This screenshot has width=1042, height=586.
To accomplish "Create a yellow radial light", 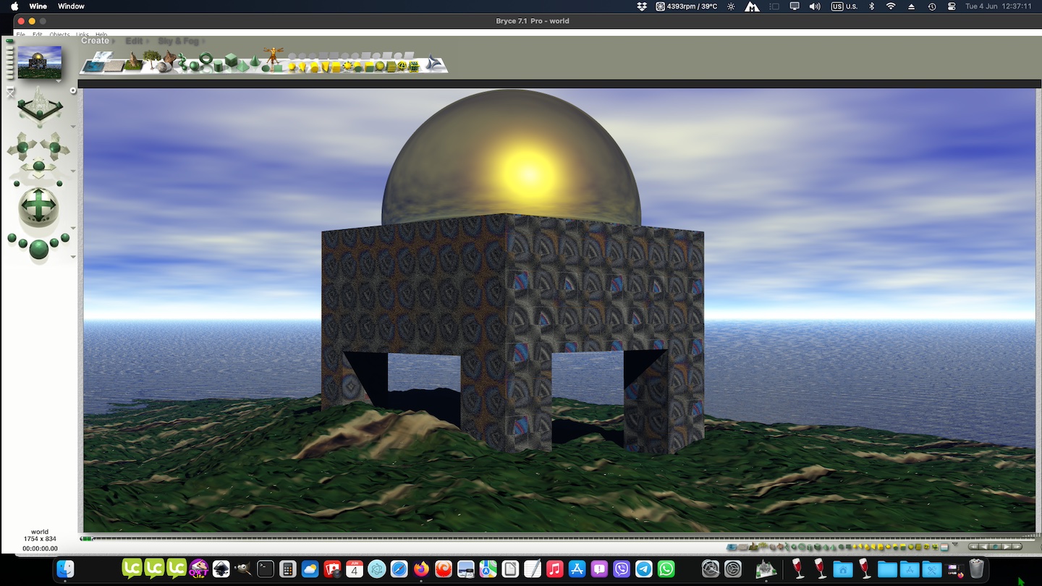I will point(292,67).
